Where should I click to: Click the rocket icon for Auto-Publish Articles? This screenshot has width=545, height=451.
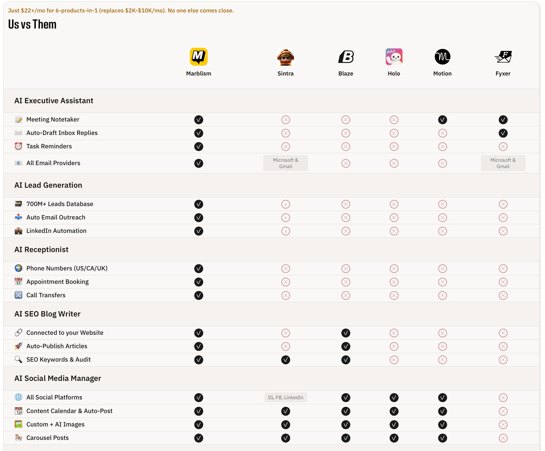tap(18, 346)
